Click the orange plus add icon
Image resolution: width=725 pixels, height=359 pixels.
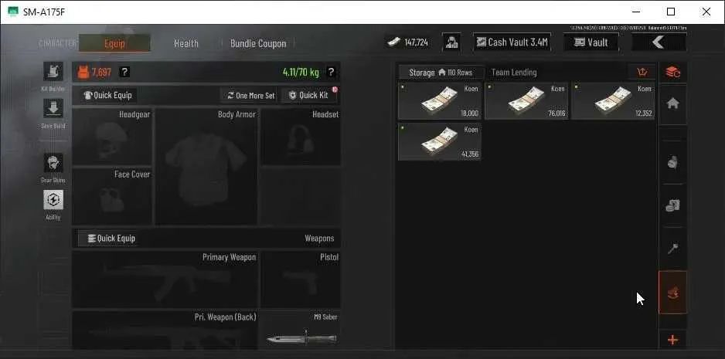pyautogui.click(x=672, y=340)
